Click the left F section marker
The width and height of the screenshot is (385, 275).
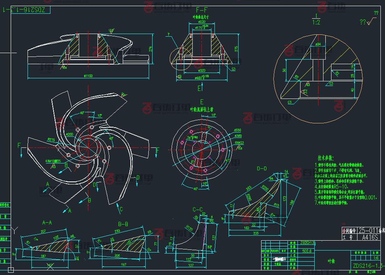pos(19,146)
